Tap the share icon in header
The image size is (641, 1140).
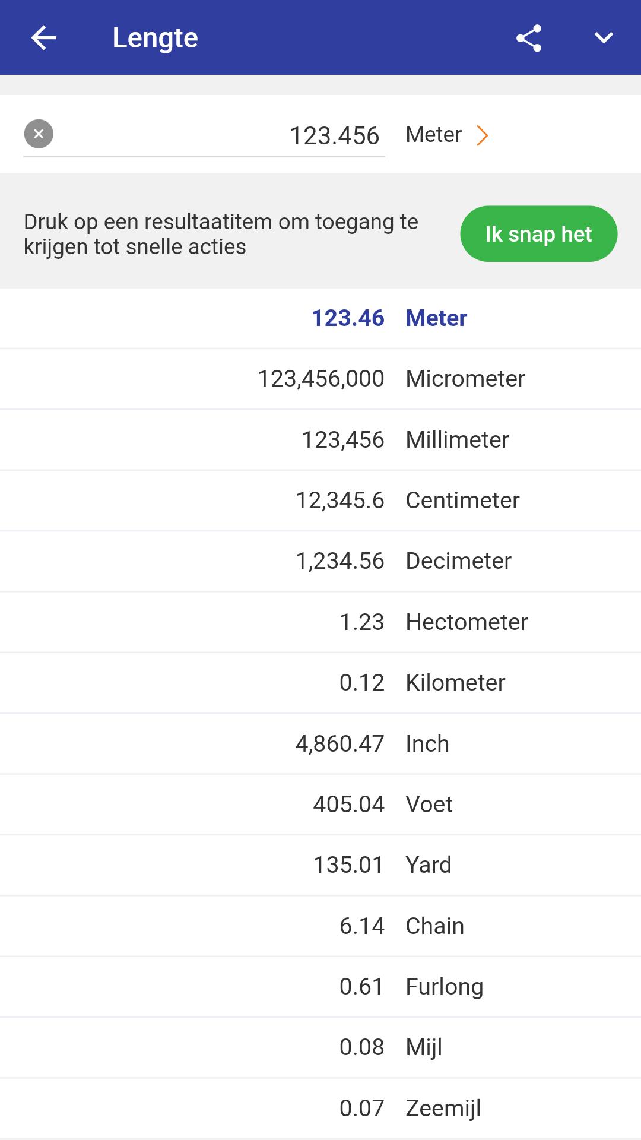(528, 38)
